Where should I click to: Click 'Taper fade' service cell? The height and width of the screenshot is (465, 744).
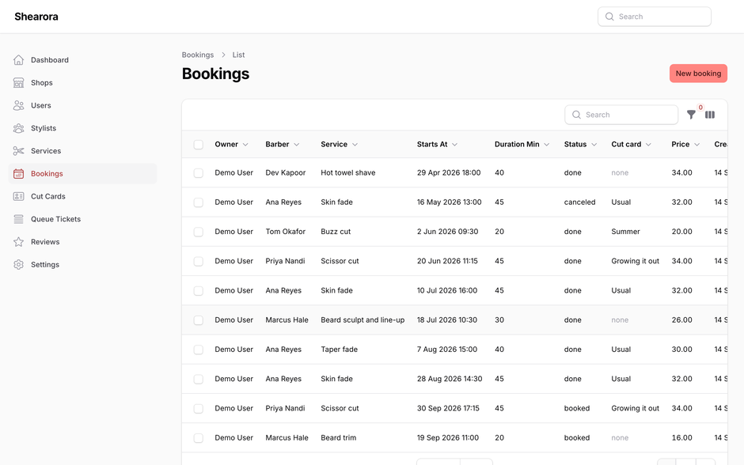[340, 350]
